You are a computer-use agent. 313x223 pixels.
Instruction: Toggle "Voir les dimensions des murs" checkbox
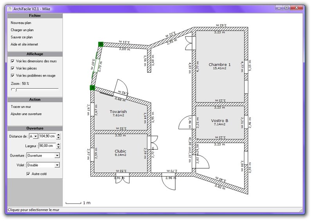pos(13,61)
